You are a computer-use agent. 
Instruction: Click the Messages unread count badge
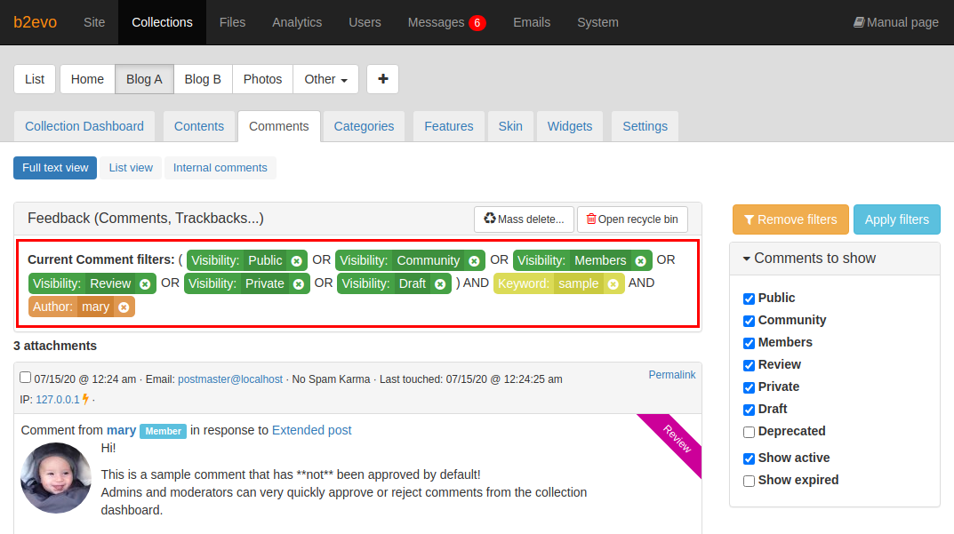click(477, 23)
